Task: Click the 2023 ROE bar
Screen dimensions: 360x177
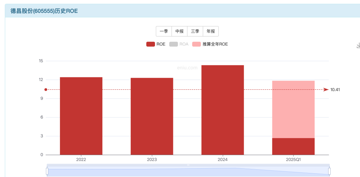Action: point(152,116)
